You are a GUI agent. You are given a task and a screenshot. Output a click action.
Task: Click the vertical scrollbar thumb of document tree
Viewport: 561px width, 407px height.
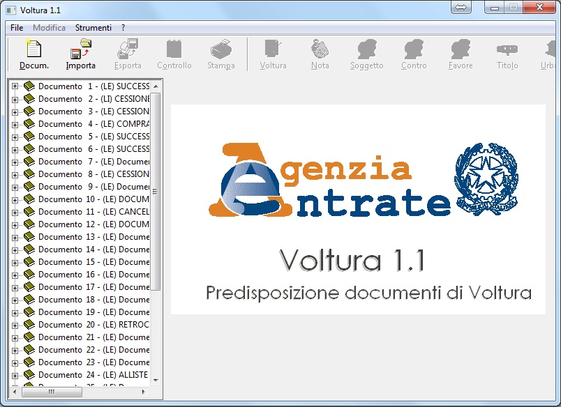click(156, 192)
